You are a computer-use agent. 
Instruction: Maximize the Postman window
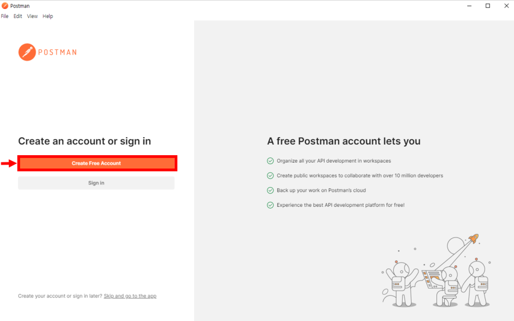[x=487, y=6]
